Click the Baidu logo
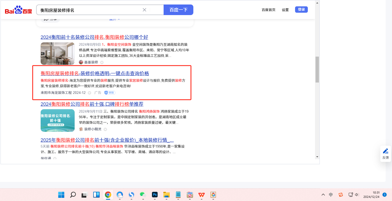This screenshot has height=201, width=392. [18, 10]
